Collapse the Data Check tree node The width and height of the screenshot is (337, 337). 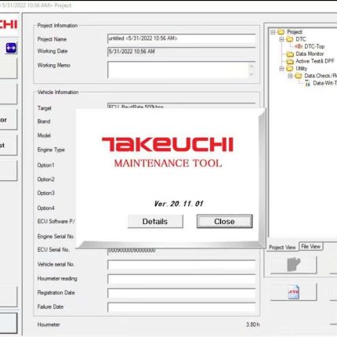(290, 76)
